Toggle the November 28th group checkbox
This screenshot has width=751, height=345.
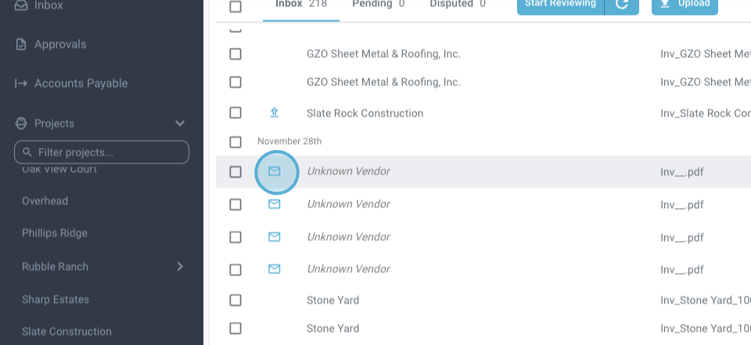tap(235, 142)
